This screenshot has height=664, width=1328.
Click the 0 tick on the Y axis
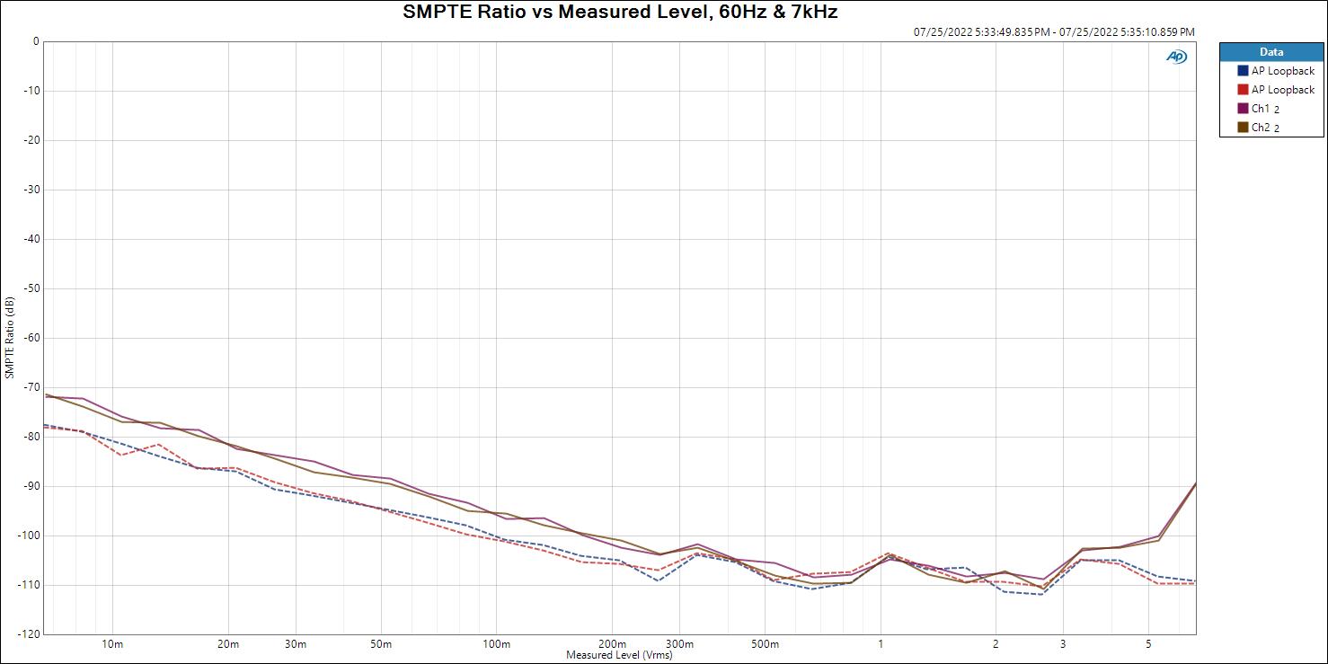pyautogui.click(x=36, y=41)
